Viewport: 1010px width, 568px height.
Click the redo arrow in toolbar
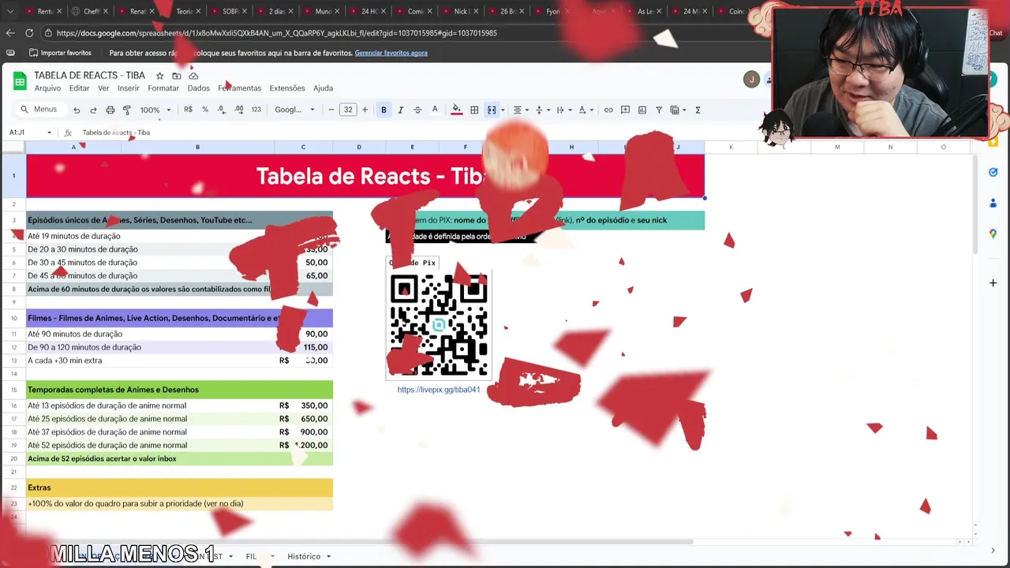click(93, 110)
